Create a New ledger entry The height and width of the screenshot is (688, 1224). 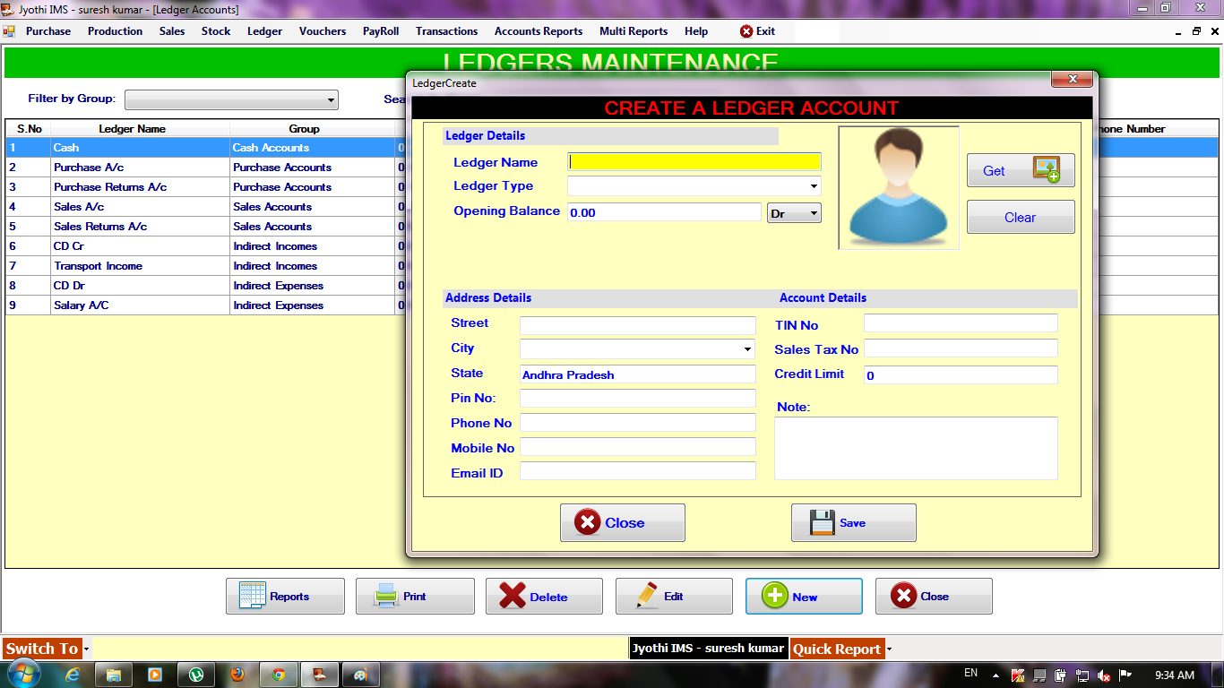pos(803,595)
